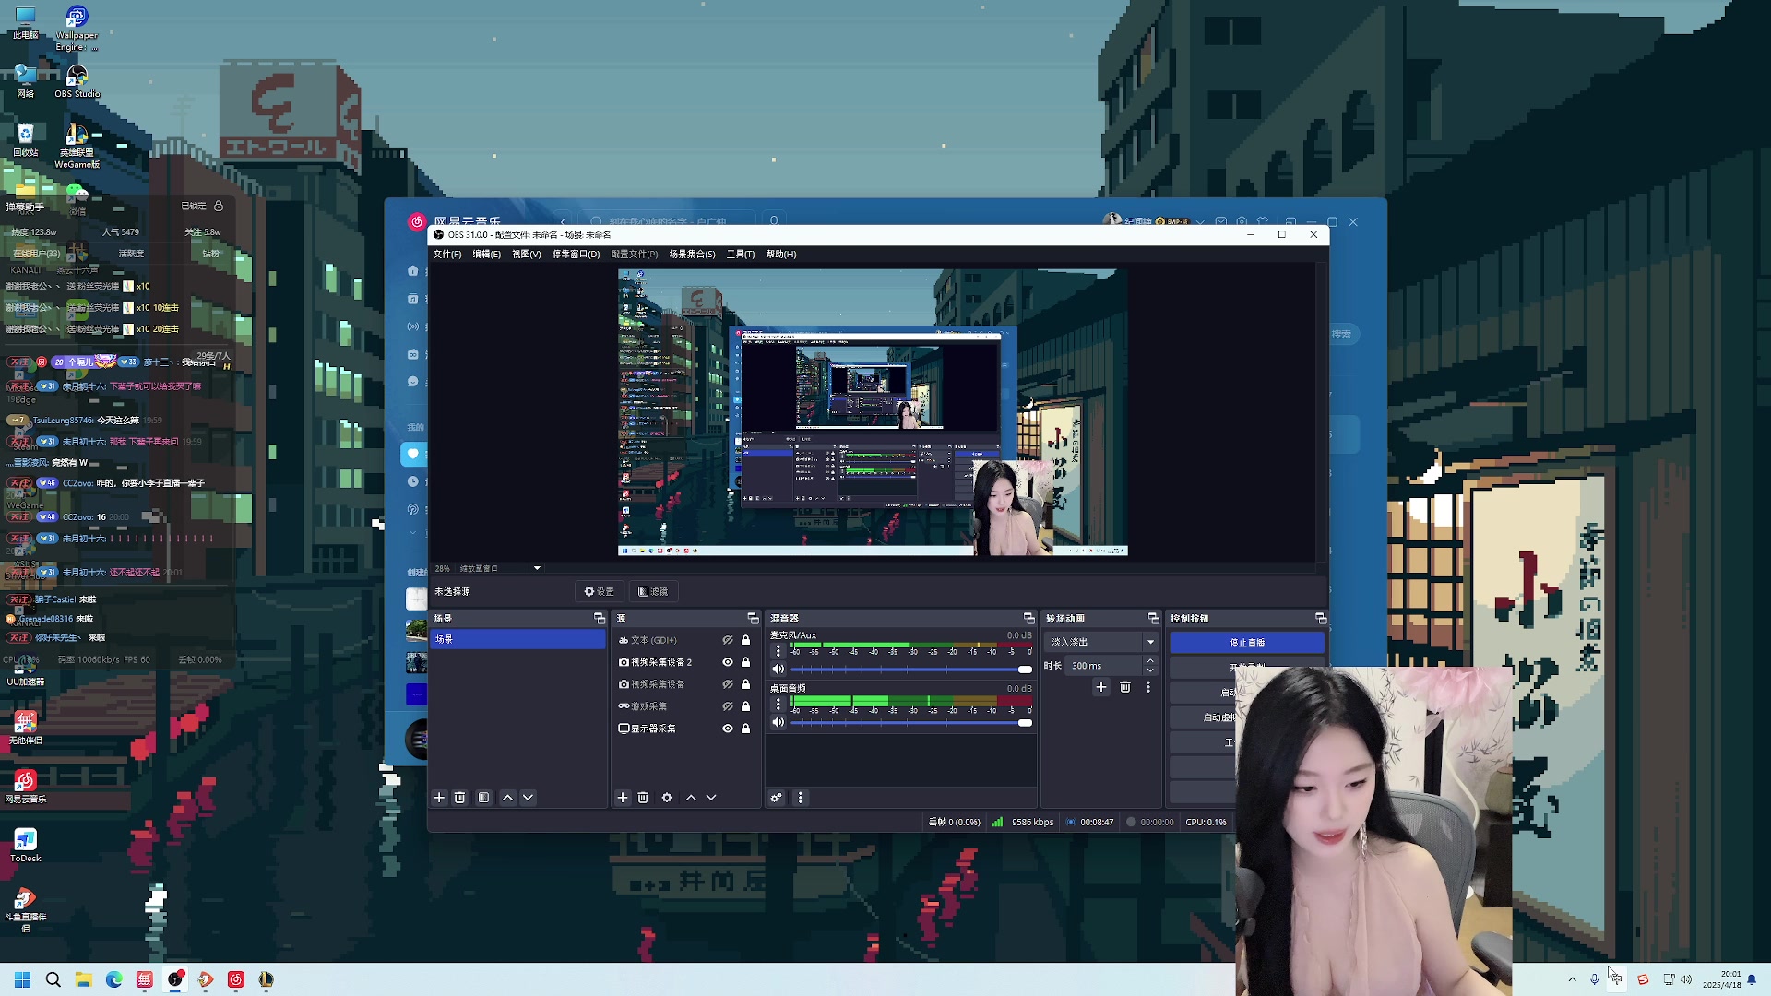Show the 游戏采集 source
The width and height of the screenshot is (1771, 996).
(x=728, y=706)
